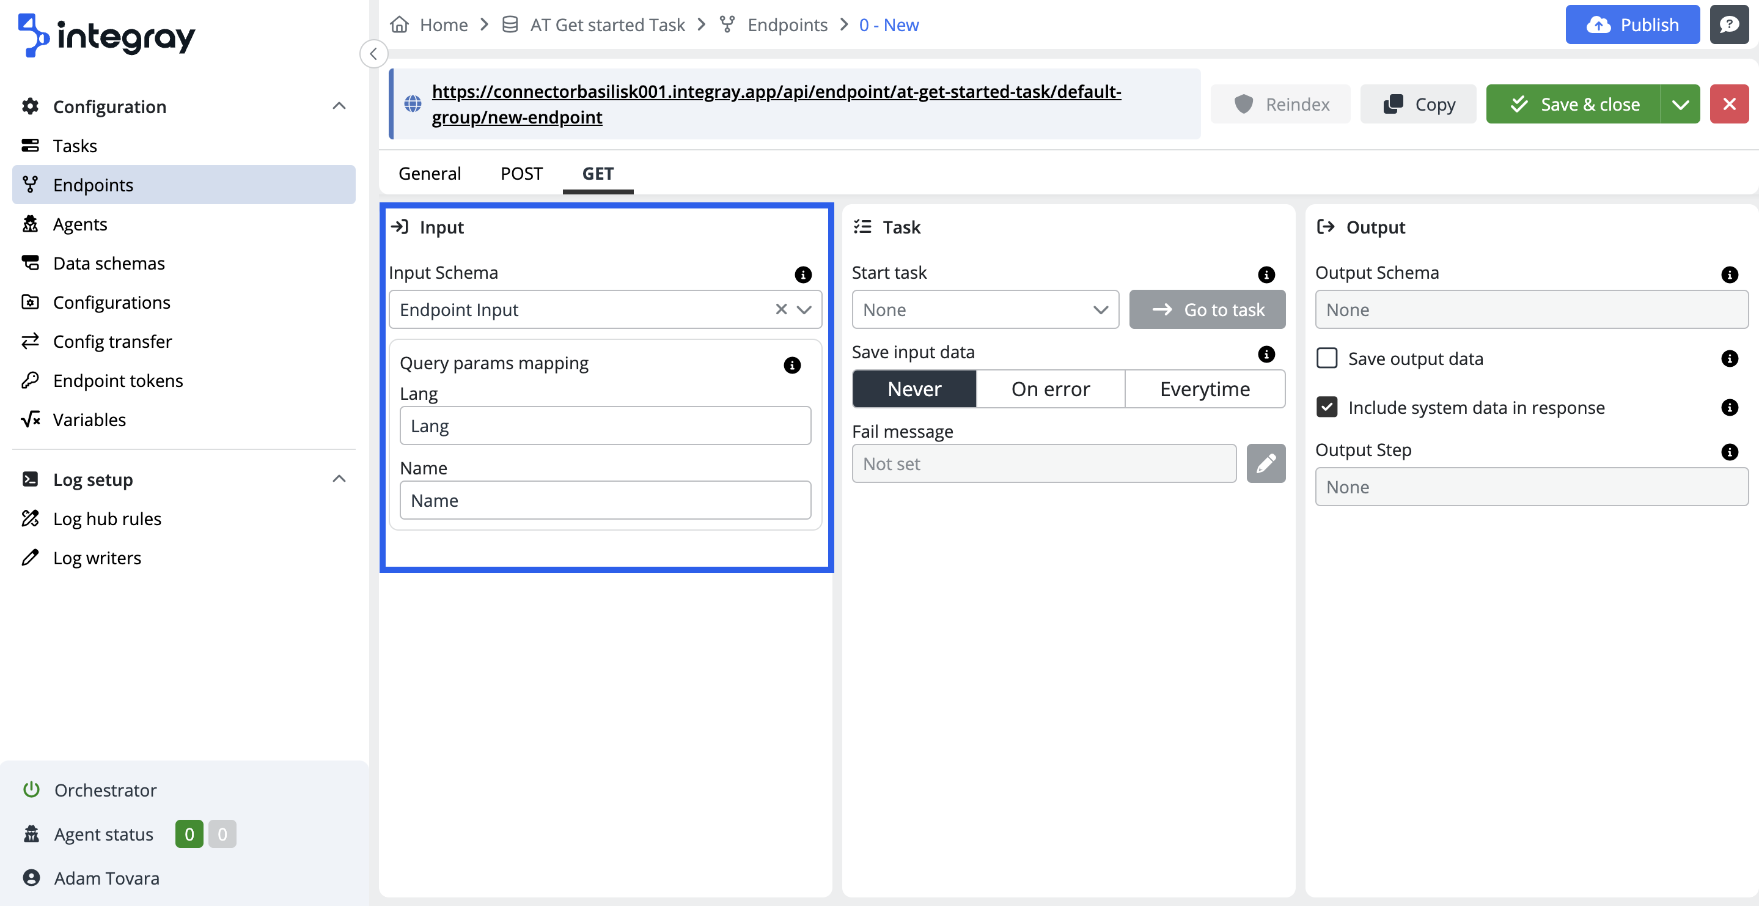Click the Lang query param input field

coord(604,425)
